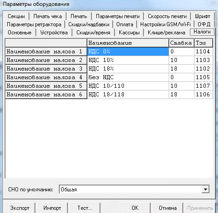
Task: Click row header Наименование налога 4
Action: (x=46, y=77)
